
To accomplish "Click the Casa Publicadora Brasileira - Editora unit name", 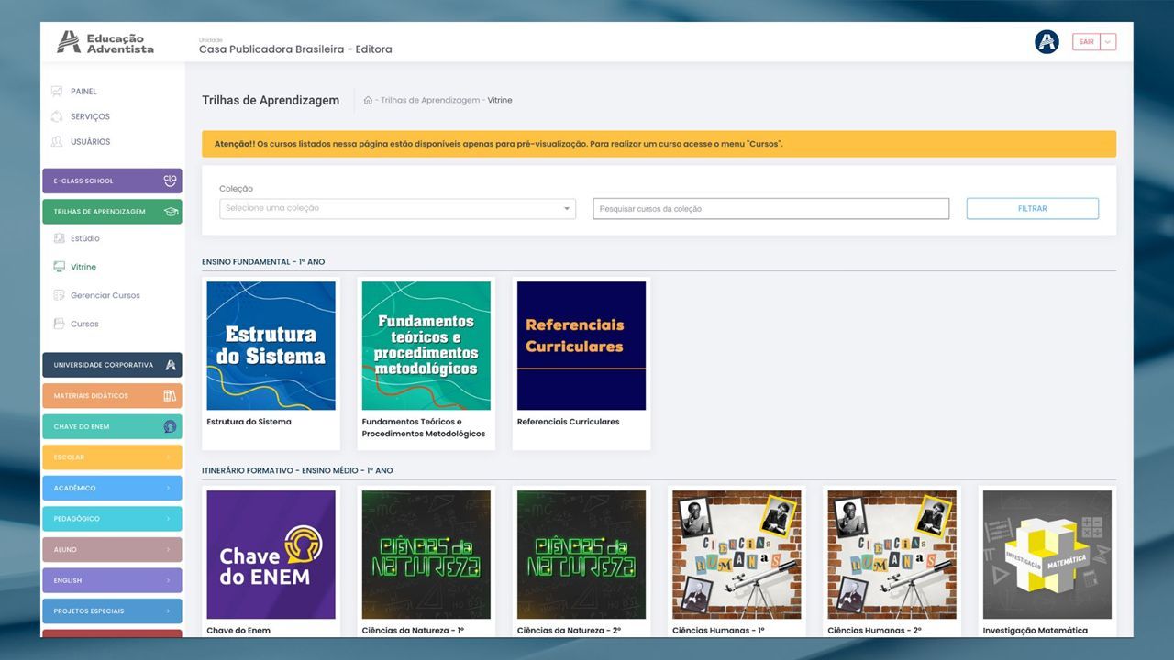I will coord(295,49).
